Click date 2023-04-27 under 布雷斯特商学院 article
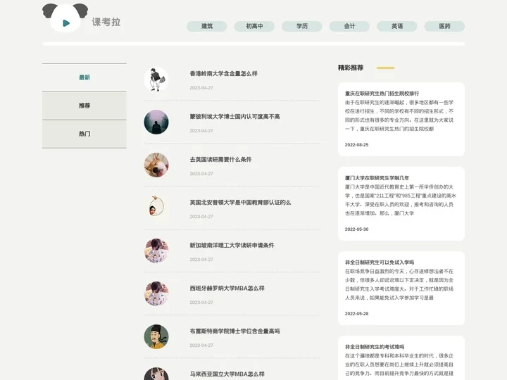507x380 pixels. tap(201, 346)
